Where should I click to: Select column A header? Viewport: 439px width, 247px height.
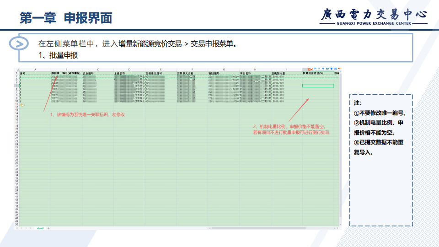pyautogui.click(x=35, y=70)
